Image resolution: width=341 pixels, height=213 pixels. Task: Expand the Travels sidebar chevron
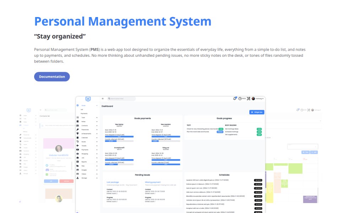coord(97,146)
